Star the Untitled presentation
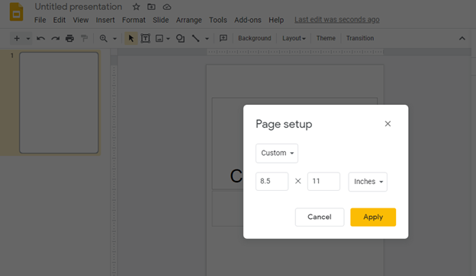 coord(136,7)
